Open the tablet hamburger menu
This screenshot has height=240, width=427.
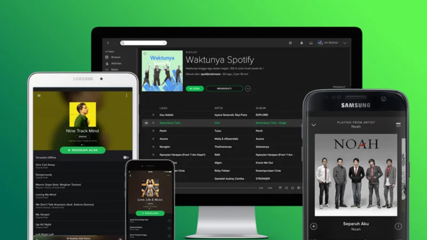click(x=39, y=95)
